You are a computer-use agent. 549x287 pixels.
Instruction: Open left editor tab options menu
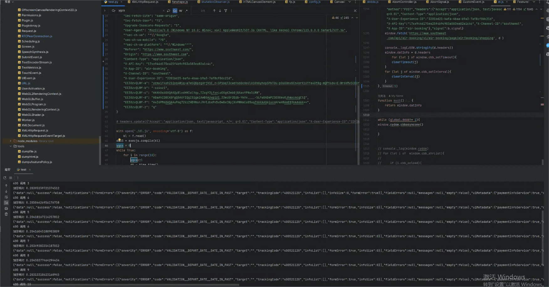click(355, 2)
